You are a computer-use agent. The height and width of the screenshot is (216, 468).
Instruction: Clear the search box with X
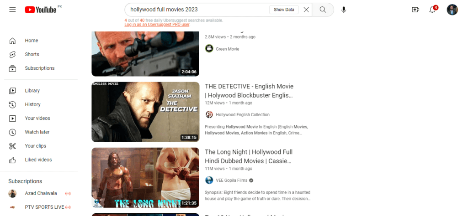pos(306,10)
